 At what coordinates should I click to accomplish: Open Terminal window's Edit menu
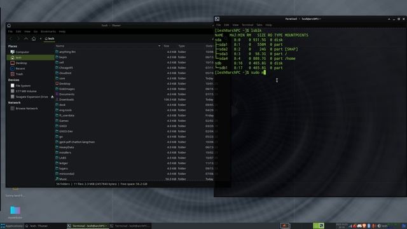pos(226,25)
